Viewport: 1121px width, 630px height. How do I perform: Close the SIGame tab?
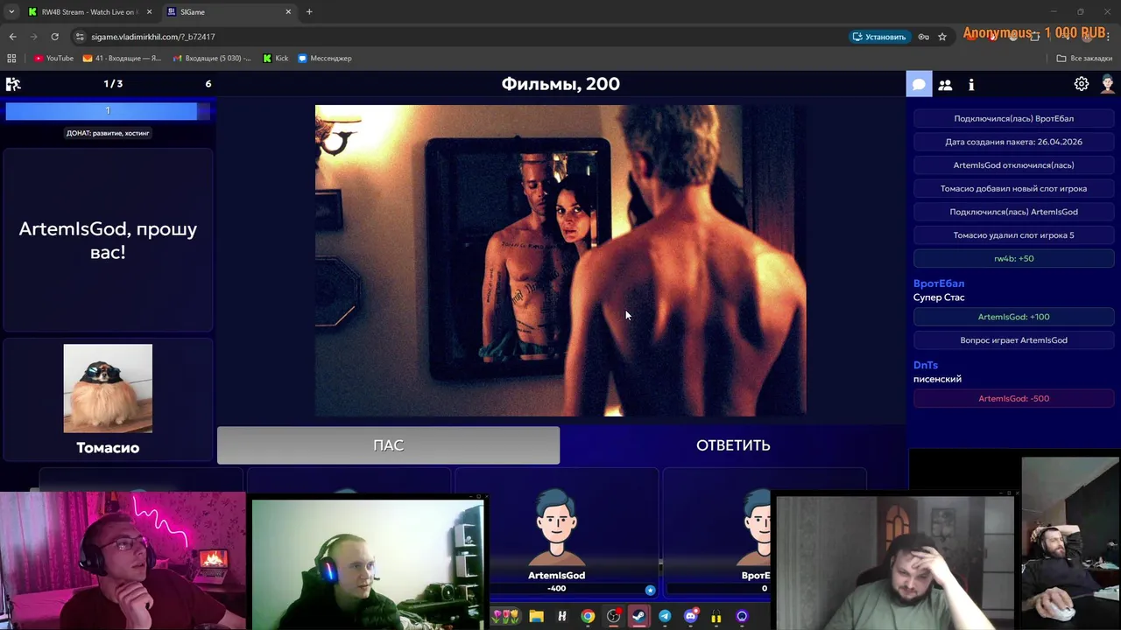(x=288, y=12)
